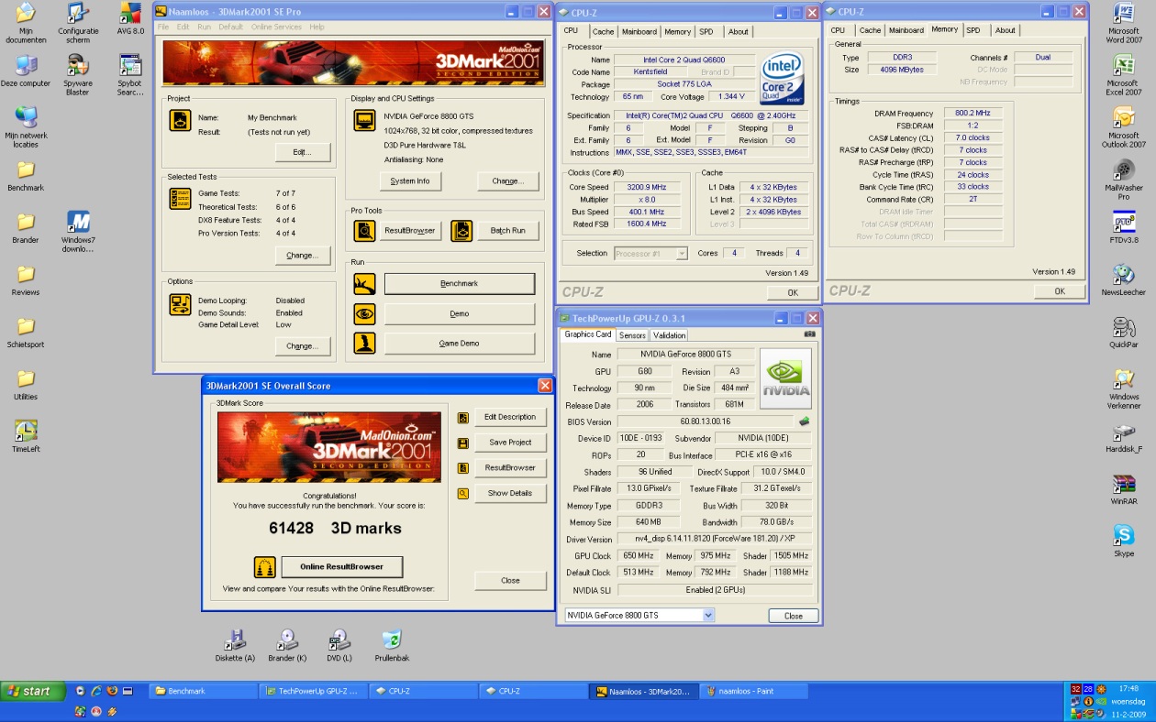Image resolution: width=1156 pixels, height=722 pixels.
Task: Click Save Project in score dialog
Action: point(510,443)
